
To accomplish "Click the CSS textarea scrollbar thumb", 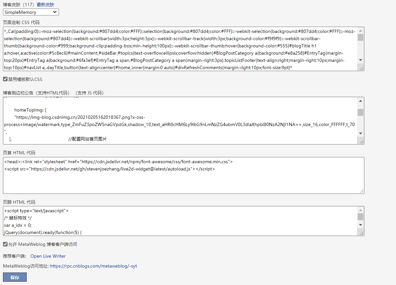I will (360, 37).
